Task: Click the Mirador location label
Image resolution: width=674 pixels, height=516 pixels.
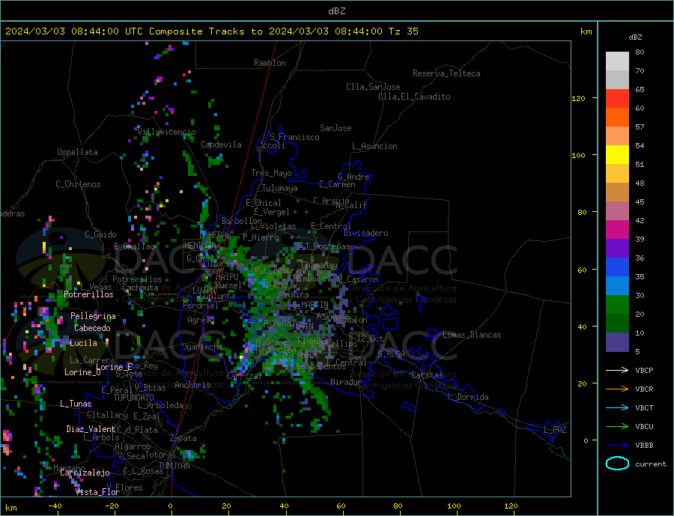Action: pos(346,382)
